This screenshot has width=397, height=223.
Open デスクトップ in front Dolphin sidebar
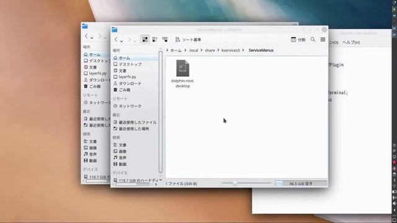coord(135,64)
